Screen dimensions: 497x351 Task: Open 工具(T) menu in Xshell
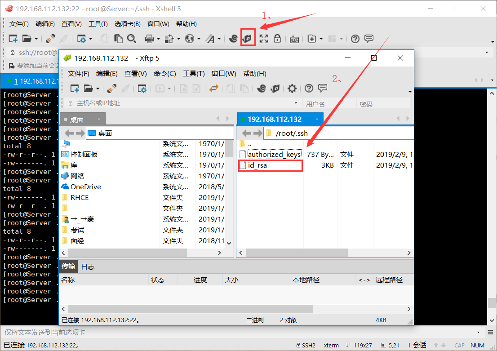[x=98, y=24]
